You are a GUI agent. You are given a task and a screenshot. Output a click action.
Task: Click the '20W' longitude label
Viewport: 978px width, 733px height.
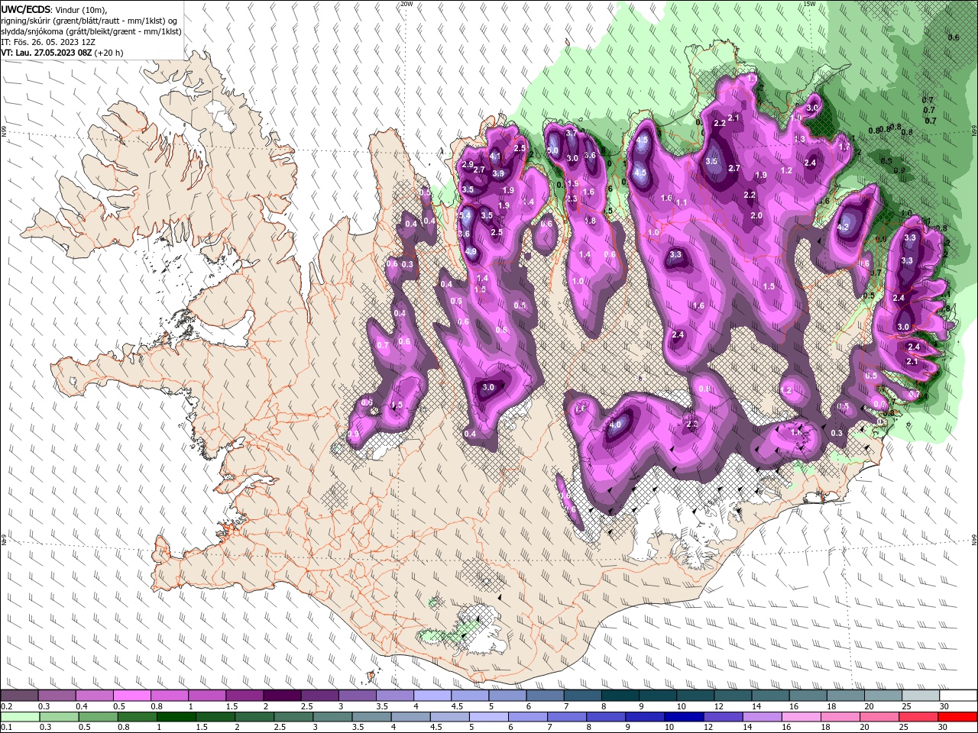click(406, 4)
